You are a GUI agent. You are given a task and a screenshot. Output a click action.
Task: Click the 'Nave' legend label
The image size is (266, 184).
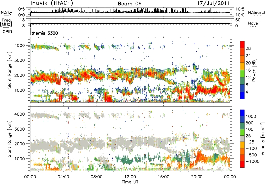point(253,23)
